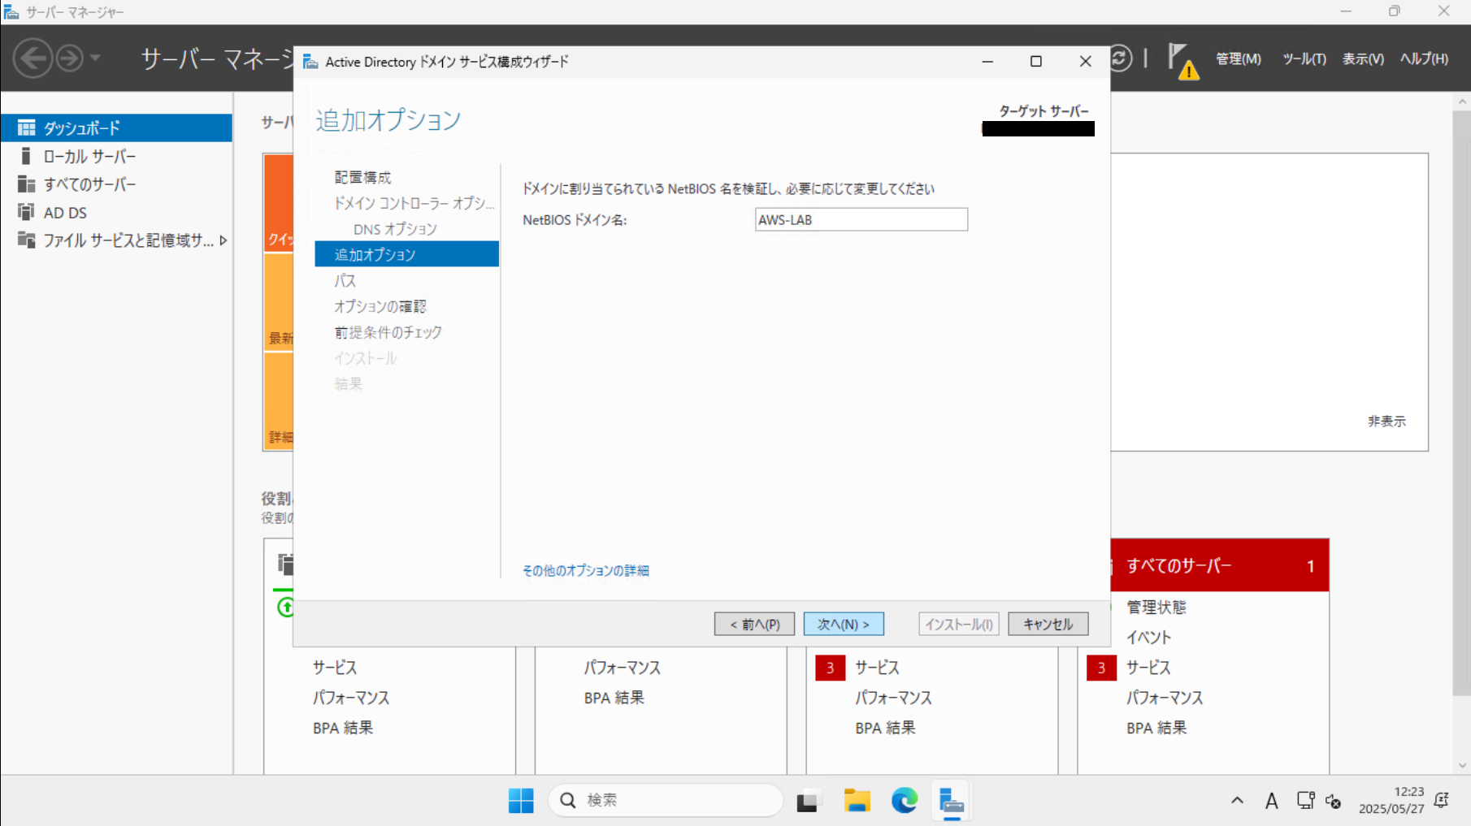Click the Server Manager taskbar icon

tap(951, 801)
